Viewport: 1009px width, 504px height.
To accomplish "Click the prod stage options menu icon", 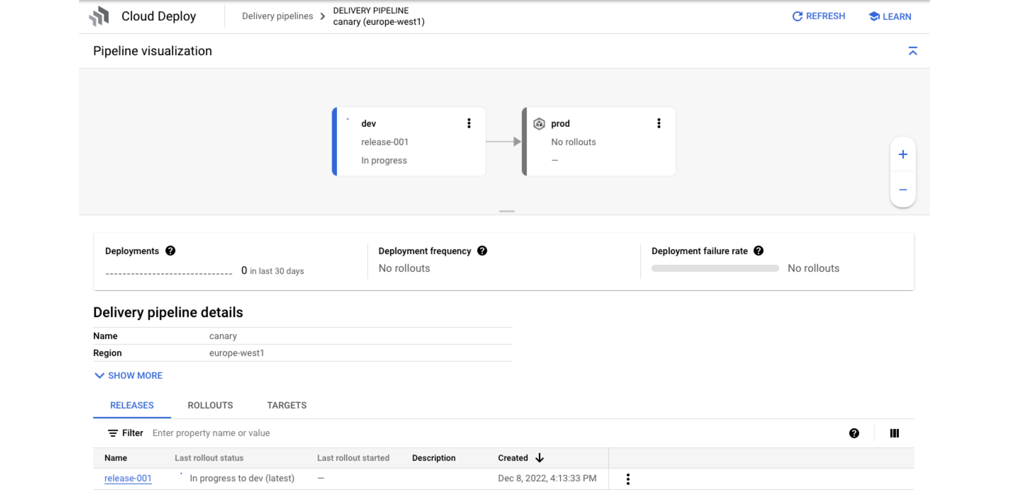I will (x=659, y=123).
